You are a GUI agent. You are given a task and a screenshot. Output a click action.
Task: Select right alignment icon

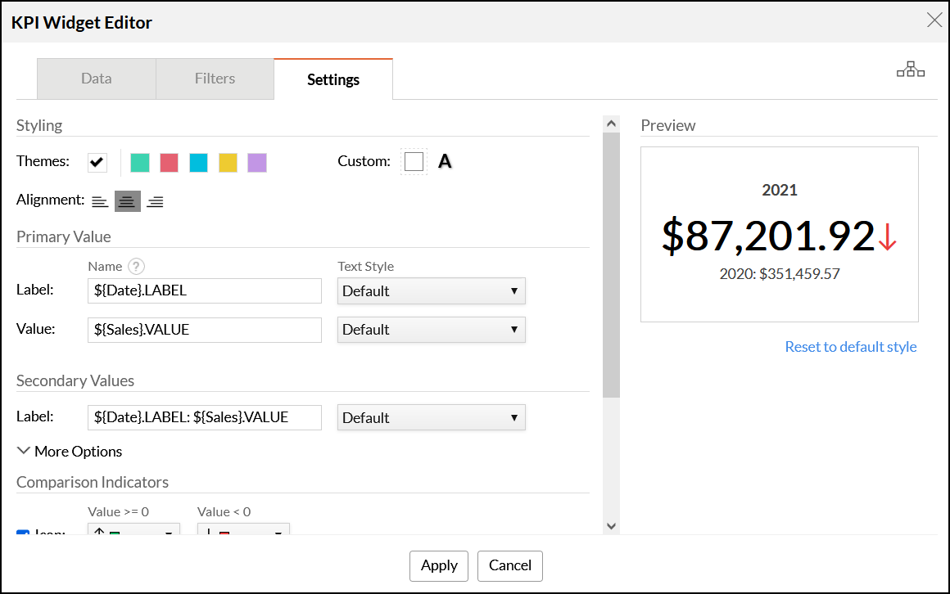click(155, 201)
